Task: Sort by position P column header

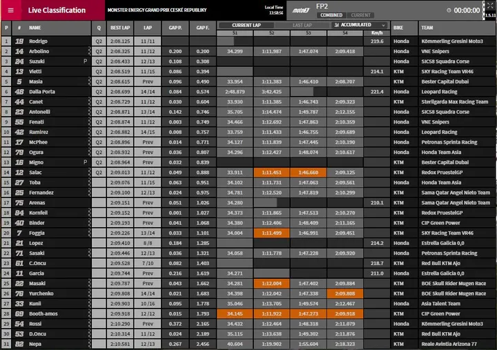Action: [x=6, y=28]
